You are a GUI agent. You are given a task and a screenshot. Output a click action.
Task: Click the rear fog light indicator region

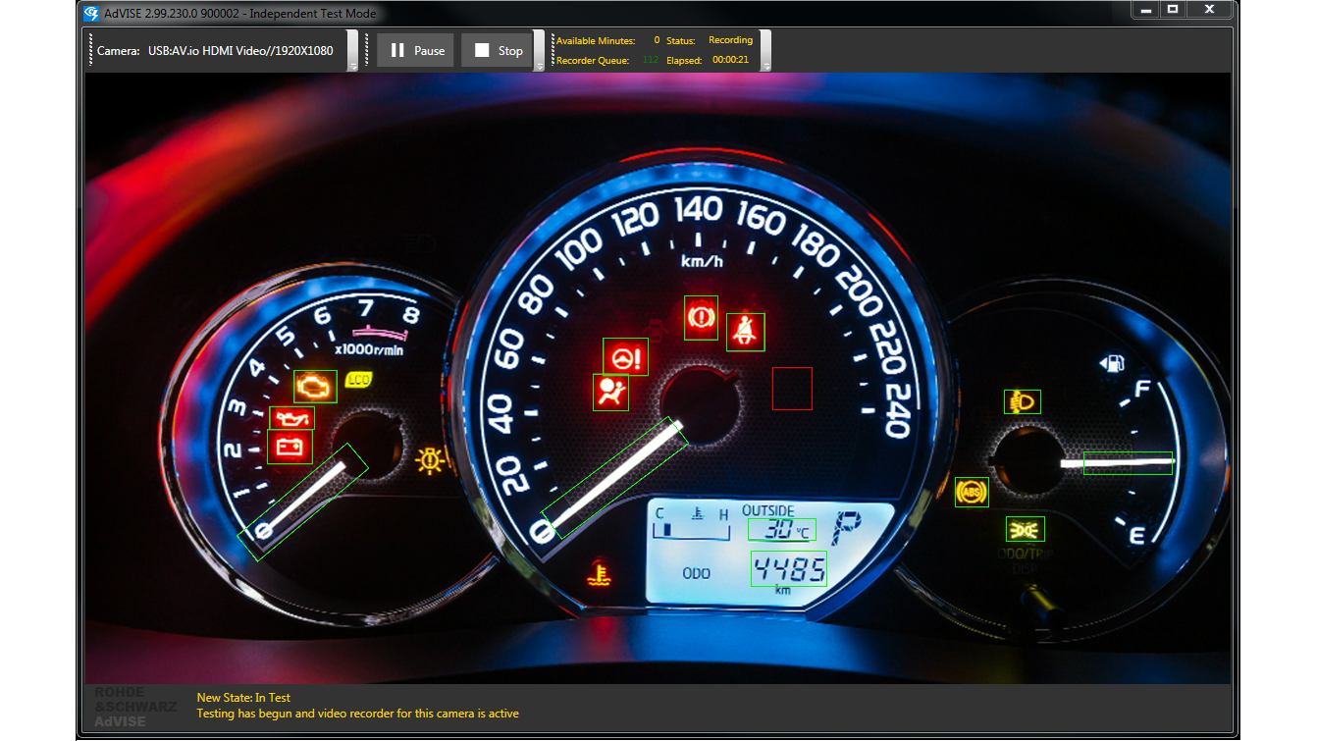(x=1025, y=529)
